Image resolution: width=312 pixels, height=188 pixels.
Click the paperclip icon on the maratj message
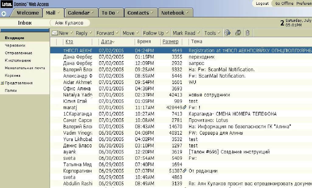coord(184,108)
